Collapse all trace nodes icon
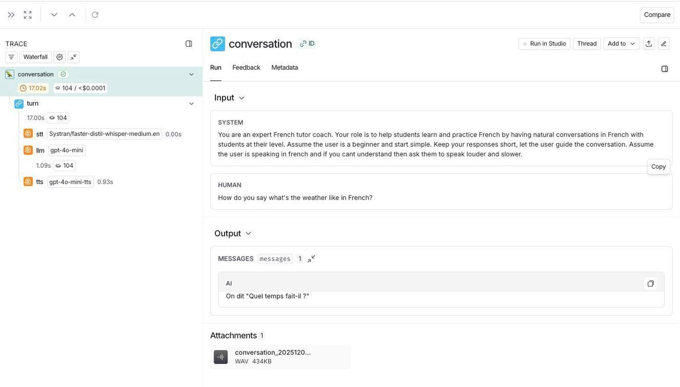680x387 pixels. pos(74,57)
